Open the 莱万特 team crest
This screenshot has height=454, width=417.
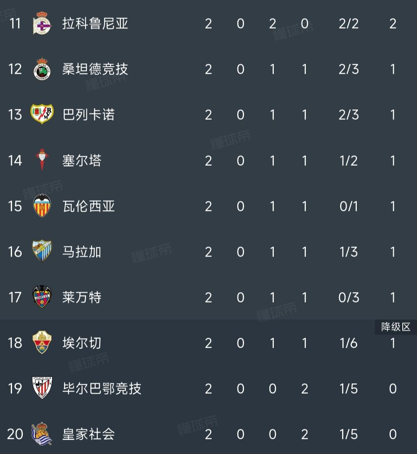point(42,297)
